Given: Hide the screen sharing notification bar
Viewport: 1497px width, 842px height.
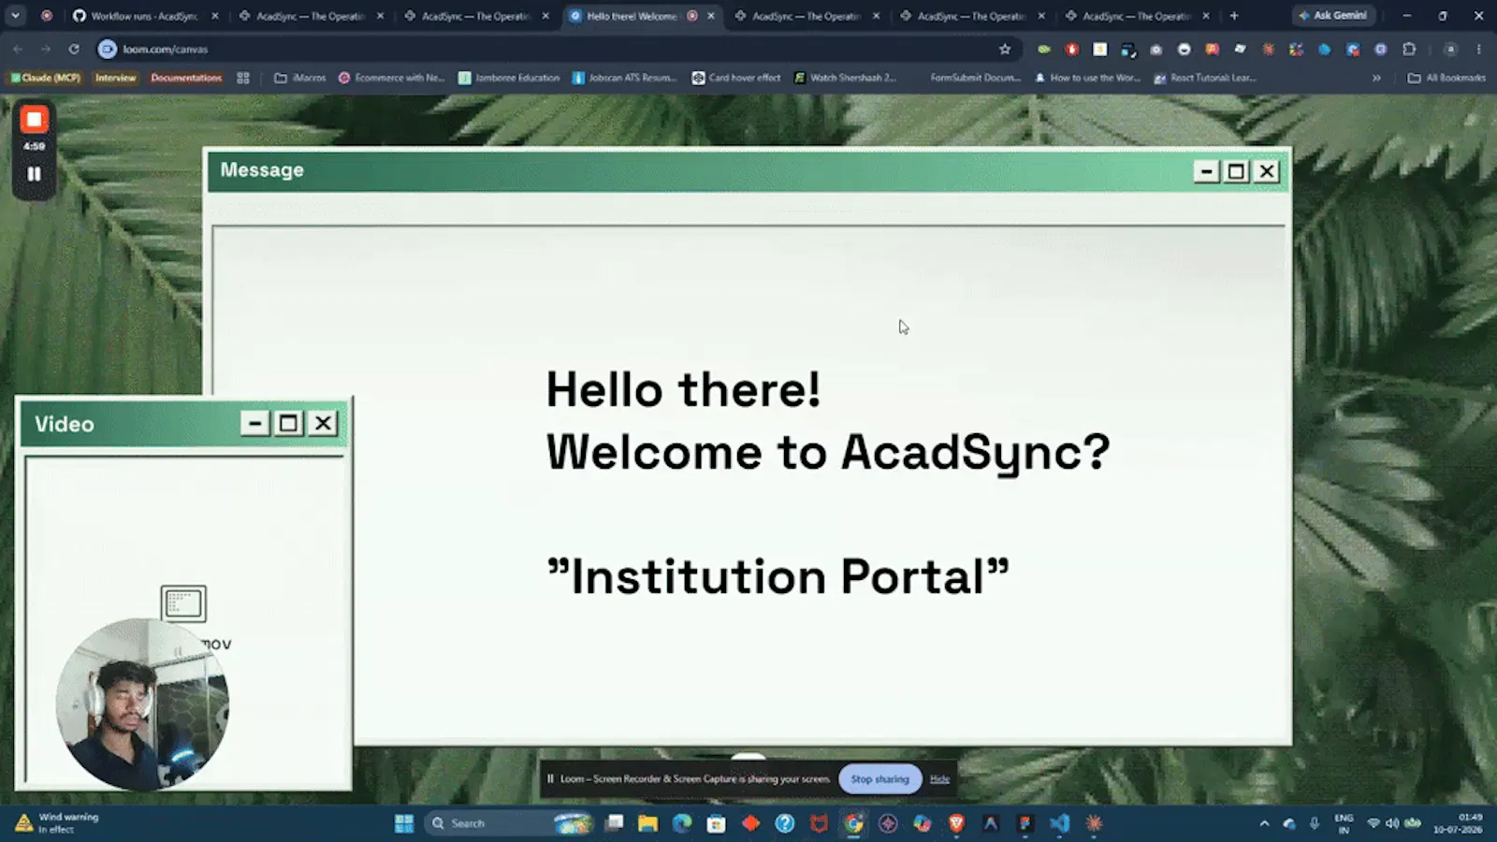Looking at the screenshot, I should [939, 779].
